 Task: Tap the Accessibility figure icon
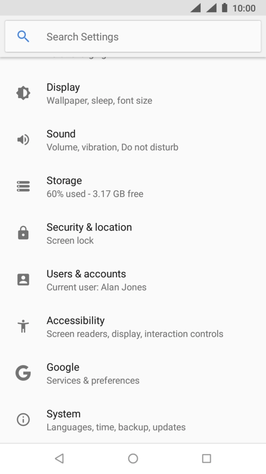(23, 327)
